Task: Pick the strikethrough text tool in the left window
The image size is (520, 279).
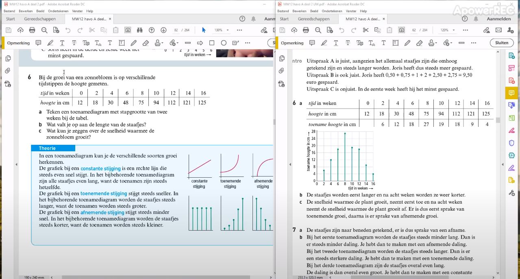Action: pos(74,43)
